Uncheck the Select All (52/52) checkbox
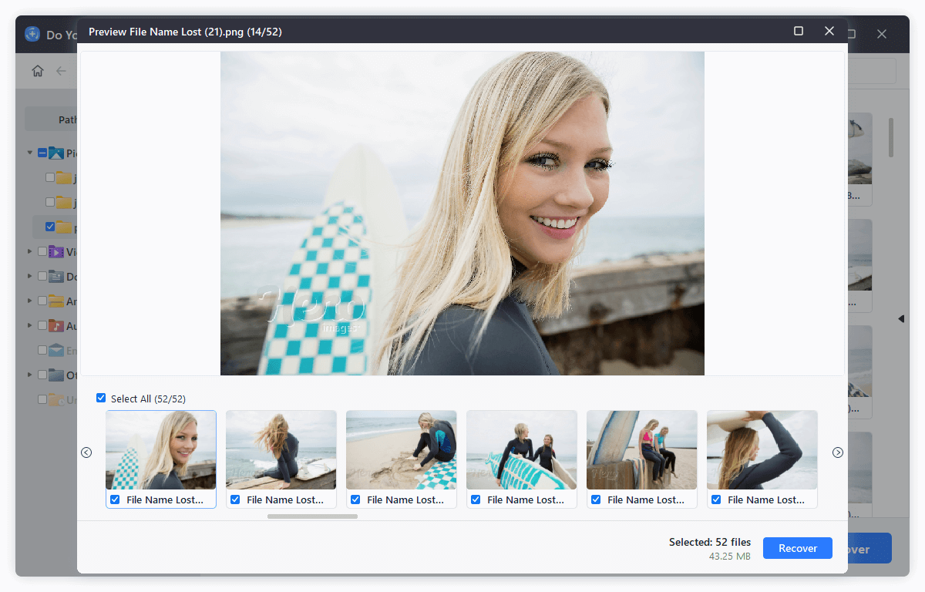 point(101,398)
